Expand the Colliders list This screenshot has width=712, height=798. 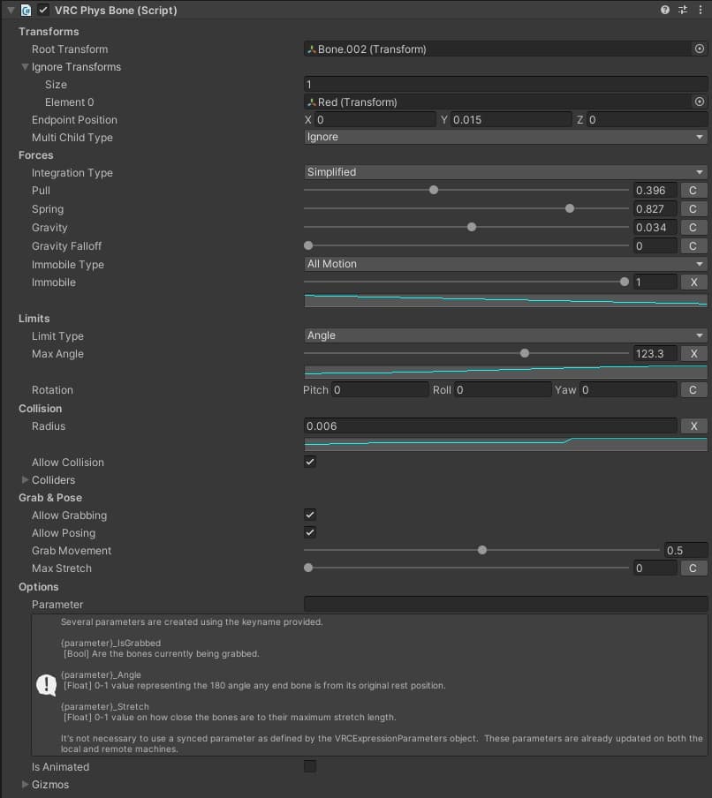pos(25,480)
